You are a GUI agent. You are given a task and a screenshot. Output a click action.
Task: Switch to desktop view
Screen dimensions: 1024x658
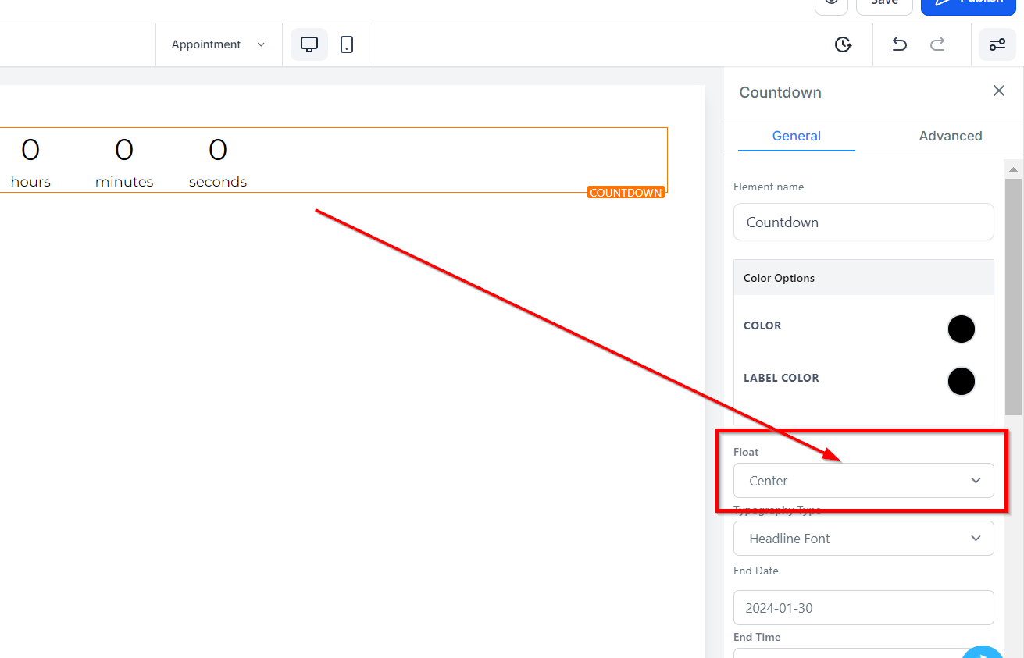click(x=309, y=44)
